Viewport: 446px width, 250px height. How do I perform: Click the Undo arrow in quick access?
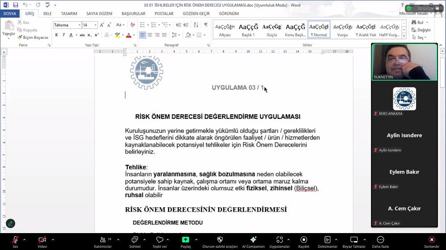point(25,5)
